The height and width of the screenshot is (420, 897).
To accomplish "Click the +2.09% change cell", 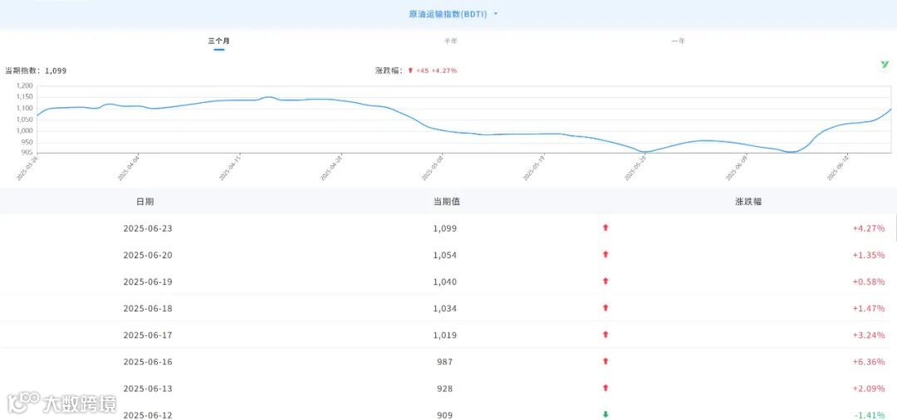I will tap(869, 388).
